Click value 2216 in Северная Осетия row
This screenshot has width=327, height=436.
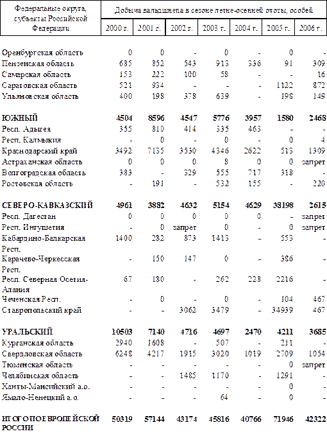[285, 279]
